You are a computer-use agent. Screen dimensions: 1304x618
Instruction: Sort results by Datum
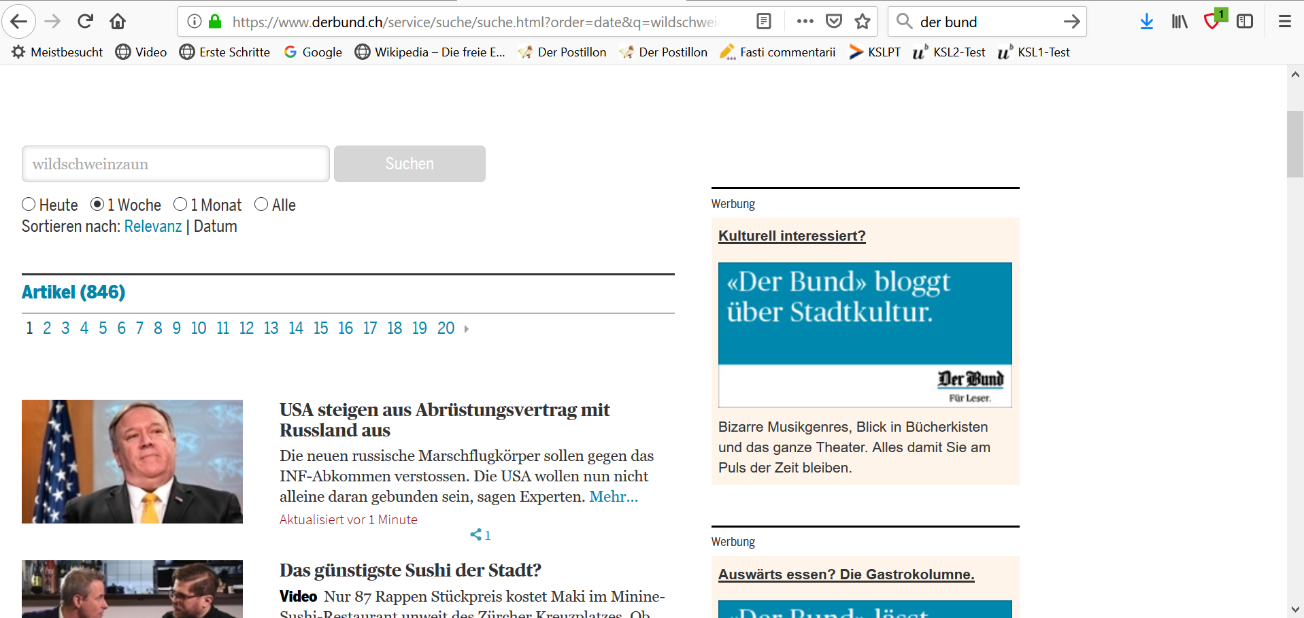[216, 226]
